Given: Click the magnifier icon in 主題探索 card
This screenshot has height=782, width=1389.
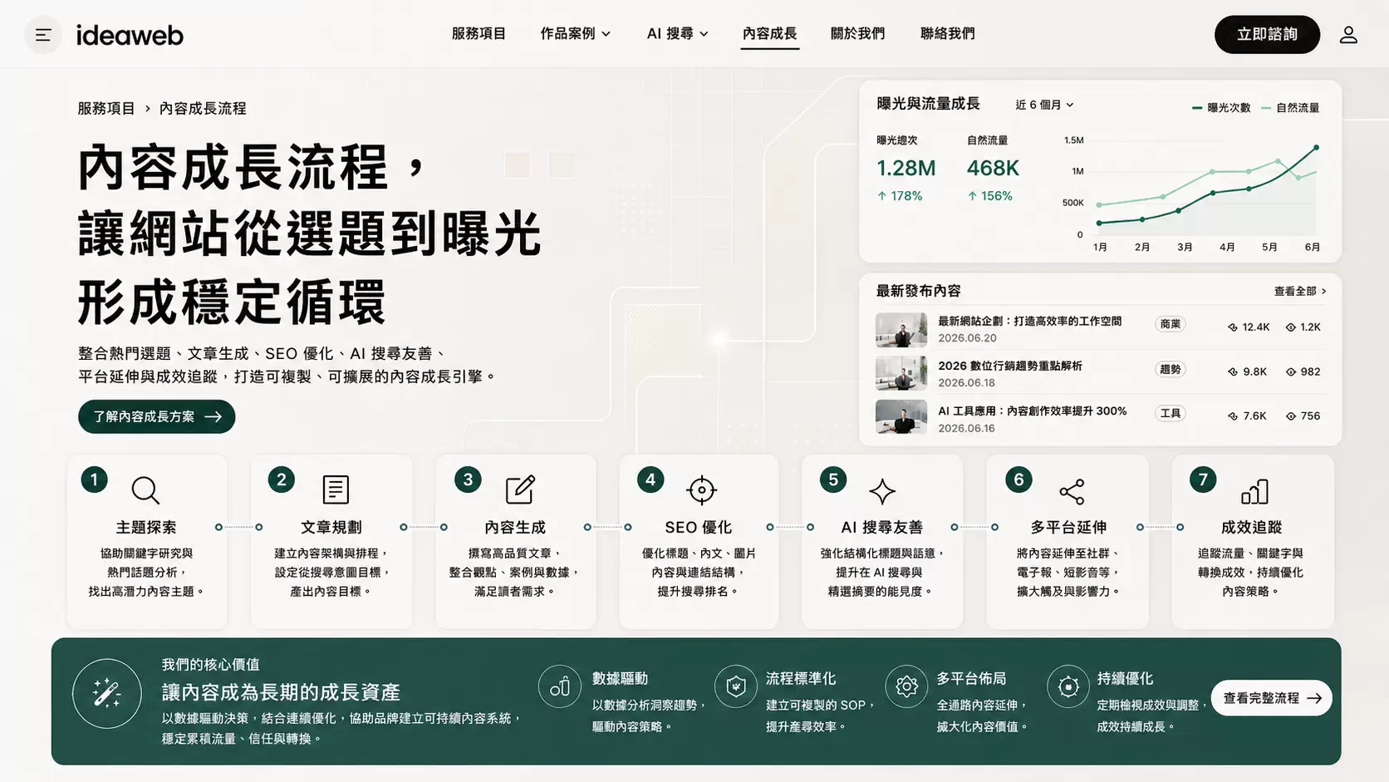Looking at the screenshot, I should pyautogui.click(x=145, y=490).
